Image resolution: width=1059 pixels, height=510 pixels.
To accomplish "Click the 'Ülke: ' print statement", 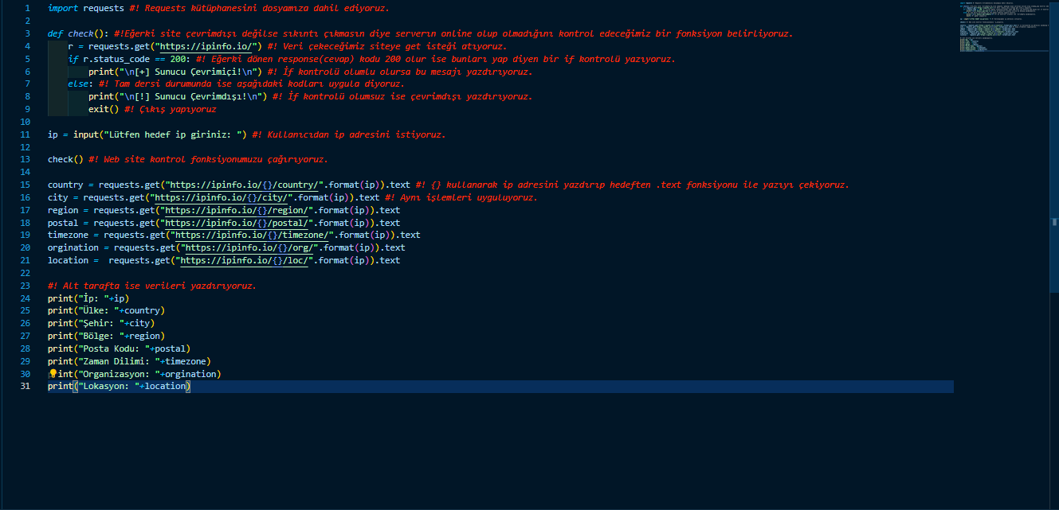I will click(106, 311).
